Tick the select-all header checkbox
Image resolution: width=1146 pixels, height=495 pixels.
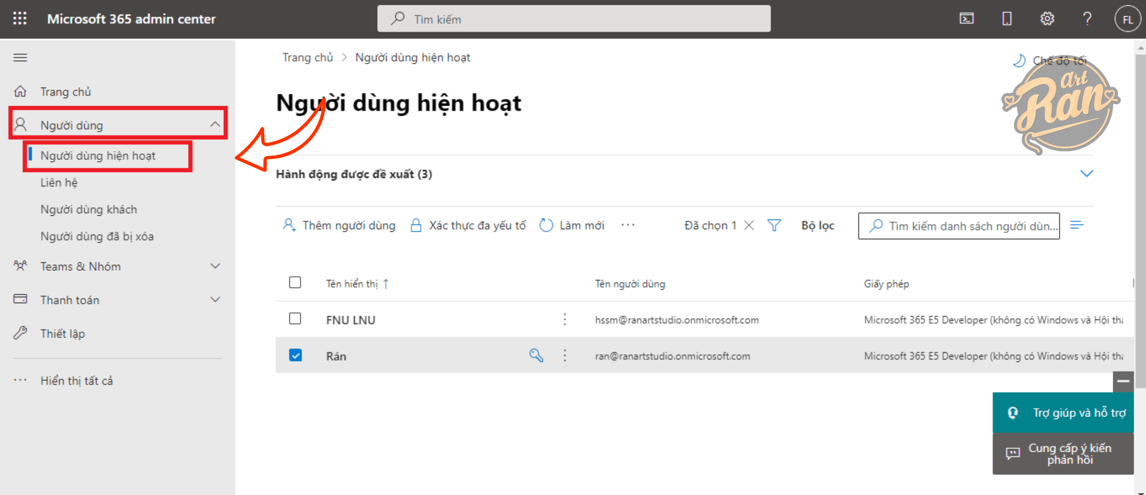coord(295,283)
